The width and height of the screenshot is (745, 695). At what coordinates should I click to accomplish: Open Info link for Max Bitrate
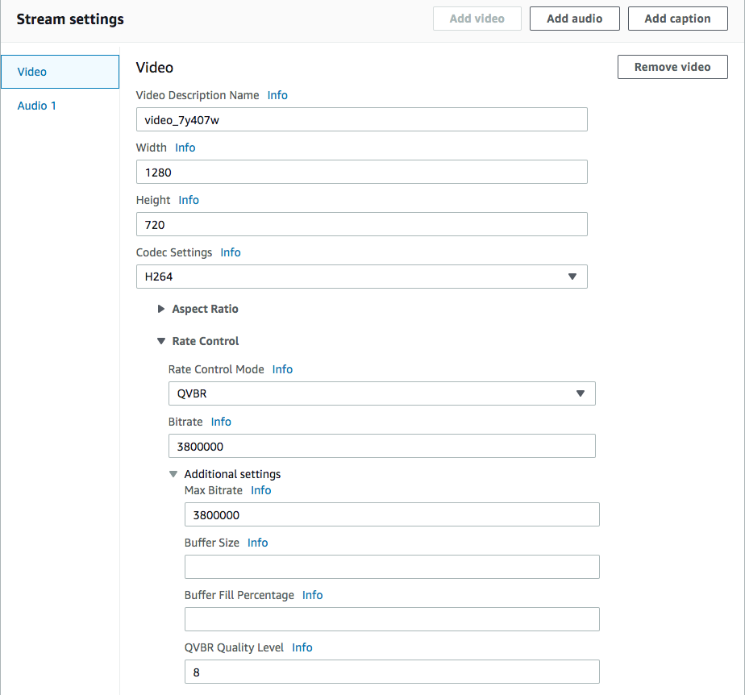261,490
